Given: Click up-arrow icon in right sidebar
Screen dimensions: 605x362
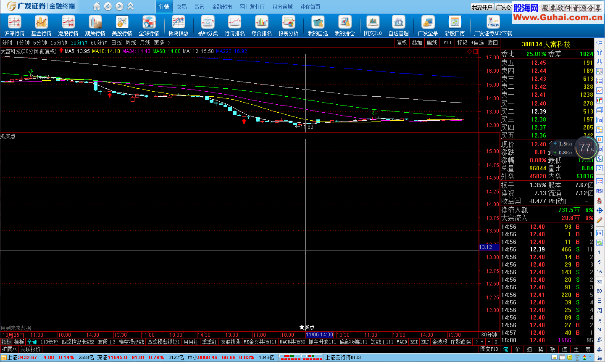Looking at the screenshot, I should tap(600, 52).
